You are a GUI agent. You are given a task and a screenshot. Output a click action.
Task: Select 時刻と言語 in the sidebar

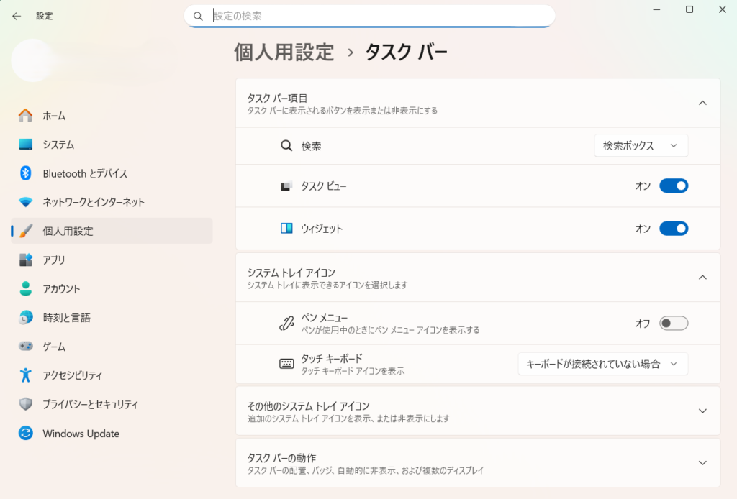66,318
